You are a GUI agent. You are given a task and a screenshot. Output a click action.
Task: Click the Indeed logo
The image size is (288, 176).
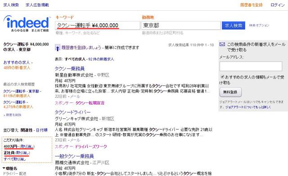pos(27,24)
